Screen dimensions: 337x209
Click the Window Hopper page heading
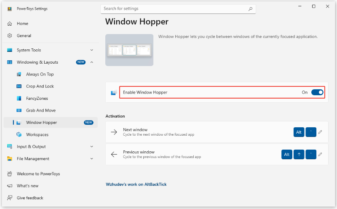137,22
